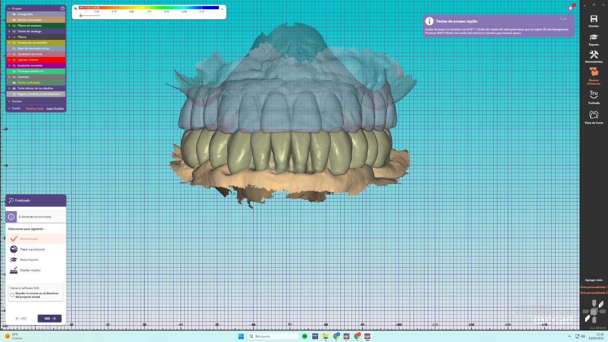Toggle the Mostrar distancias icon
Image resolution: width=608 pixels, height=342 pixels.
594,72
